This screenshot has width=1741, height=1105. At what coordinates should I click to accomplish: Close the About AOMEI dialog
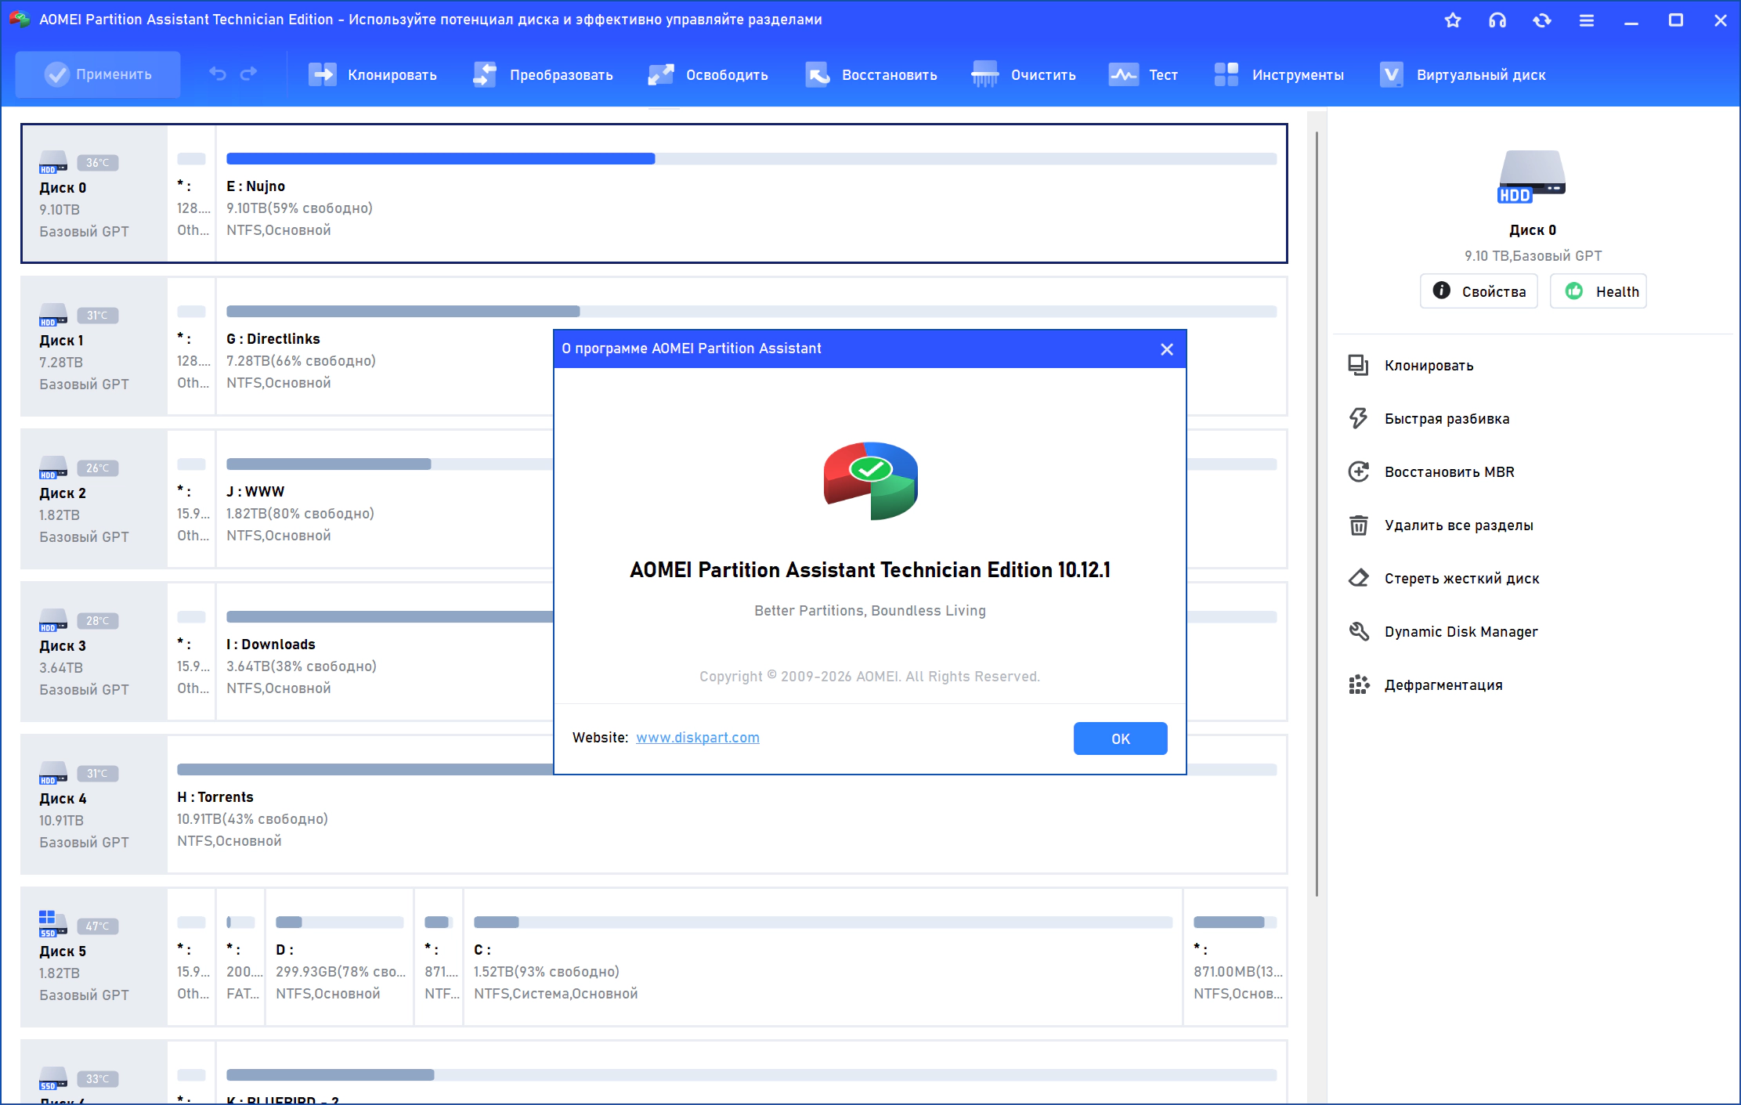click(1167, 349)
